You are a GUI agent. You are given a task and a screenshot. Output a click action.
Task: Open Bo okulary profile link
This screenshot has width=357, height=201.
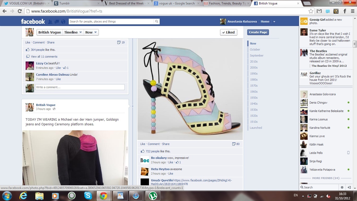pos(159,158)
